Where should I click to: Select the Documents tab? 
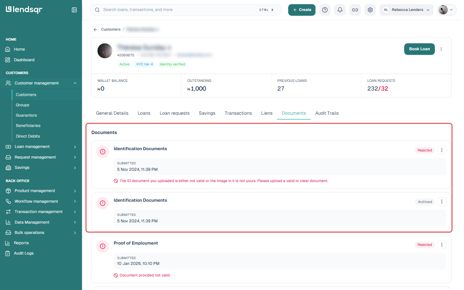coord(294,113)
